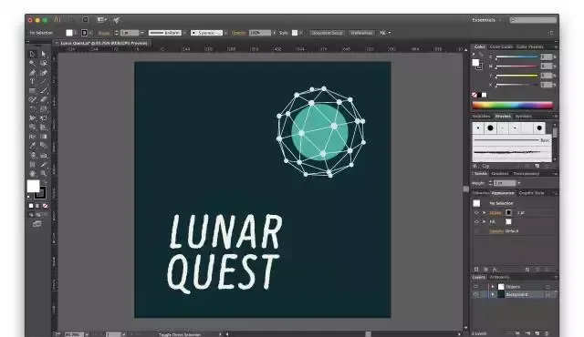Image resolution: width=584 pixels, height=337 pixels.
Task: Select the Rectangle shape tool
Action: [x=33, y=91]
